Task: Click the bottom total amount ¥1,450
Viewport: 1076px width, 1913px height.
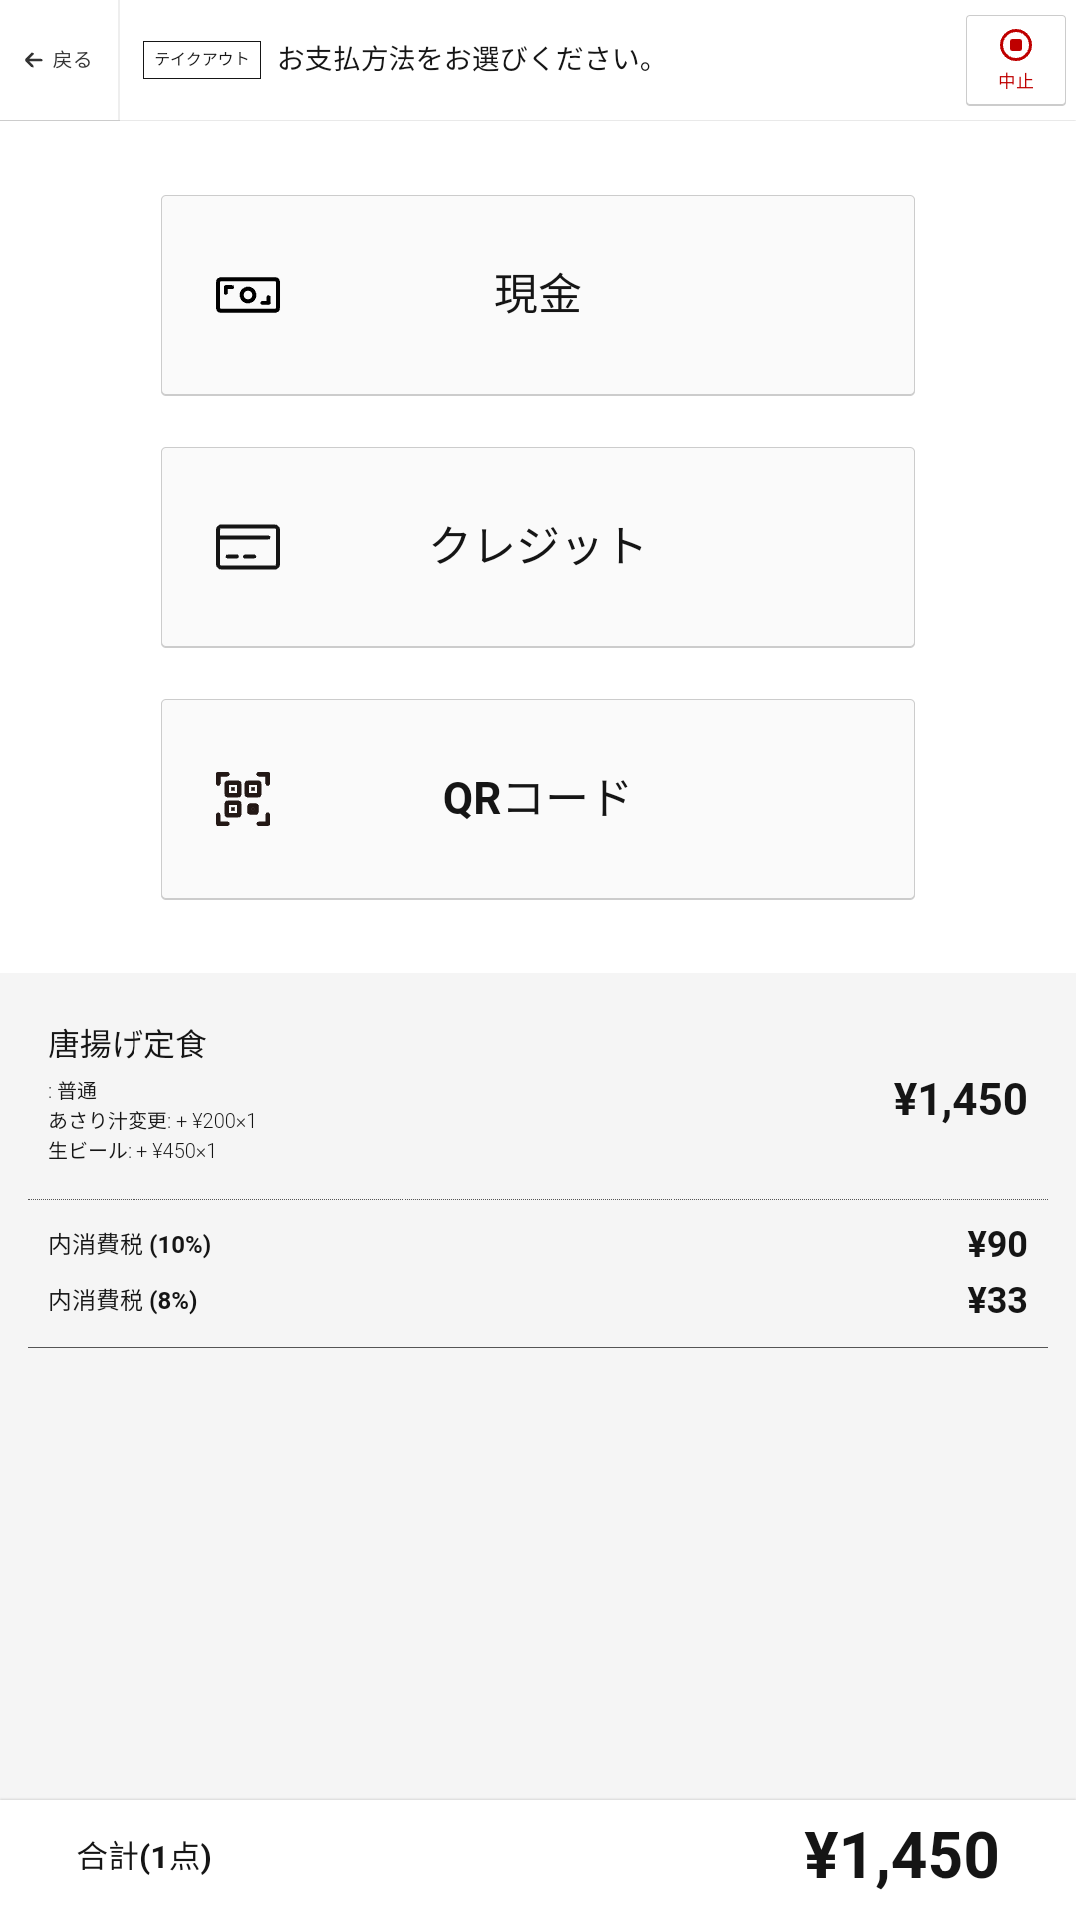Action: pyautogui.click(x=902, y=1857)
